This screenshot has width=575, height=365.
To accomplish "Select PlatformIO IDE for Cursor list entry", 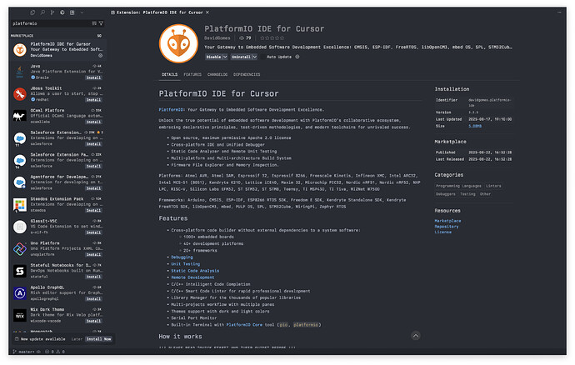I will coord(58,49).
